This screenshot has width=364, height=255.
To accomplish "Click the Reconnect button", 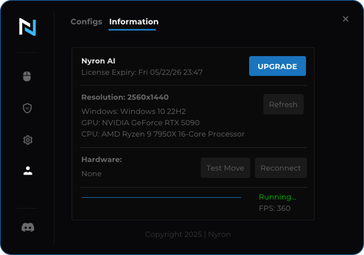I will (x=280, y=168).
